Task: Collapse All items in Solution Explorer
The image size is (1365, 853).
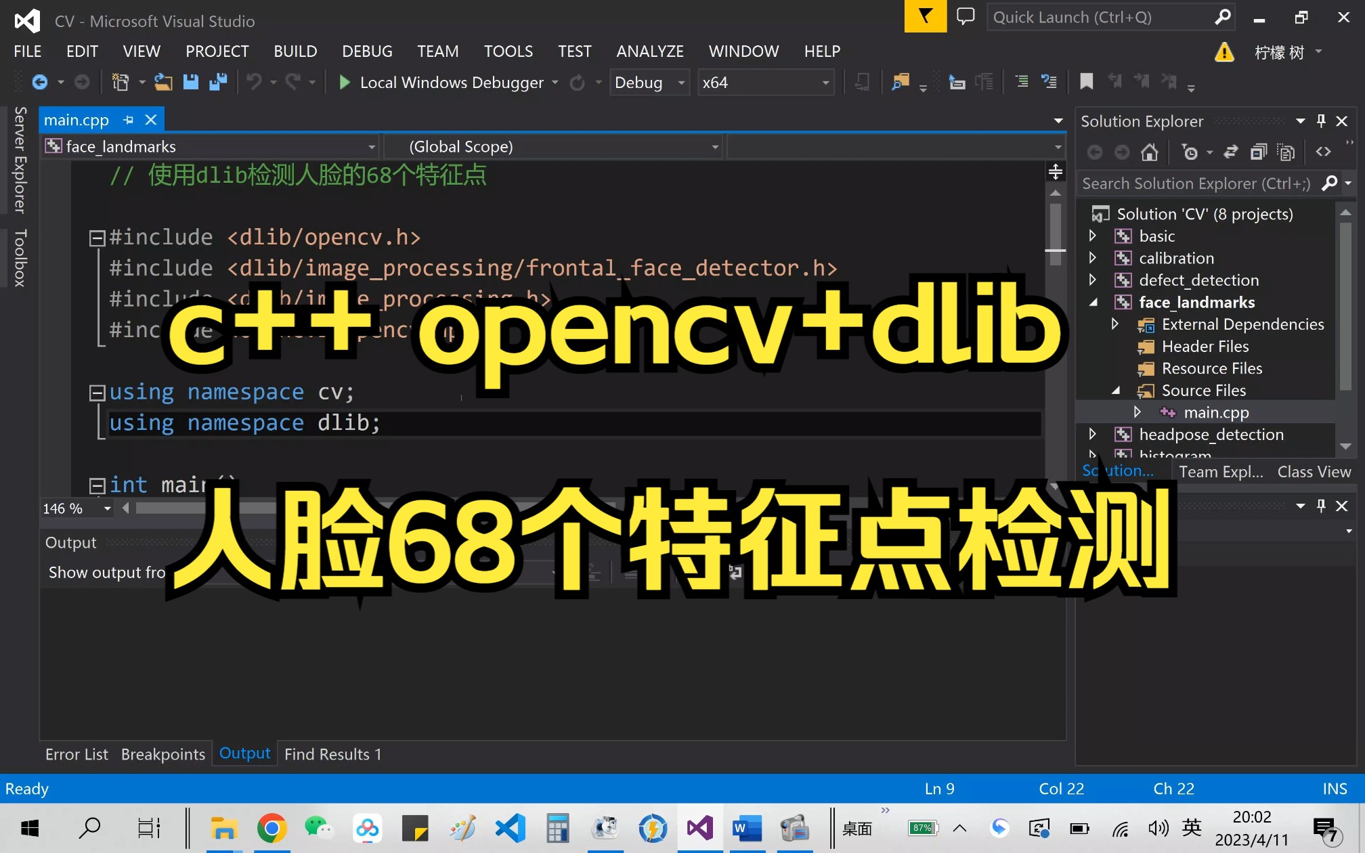Action: click(x=1259, y=152)
